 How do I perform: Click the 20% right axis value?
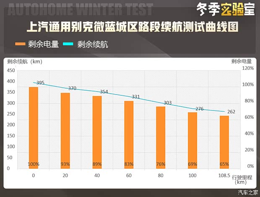click(x=249, y=150)
